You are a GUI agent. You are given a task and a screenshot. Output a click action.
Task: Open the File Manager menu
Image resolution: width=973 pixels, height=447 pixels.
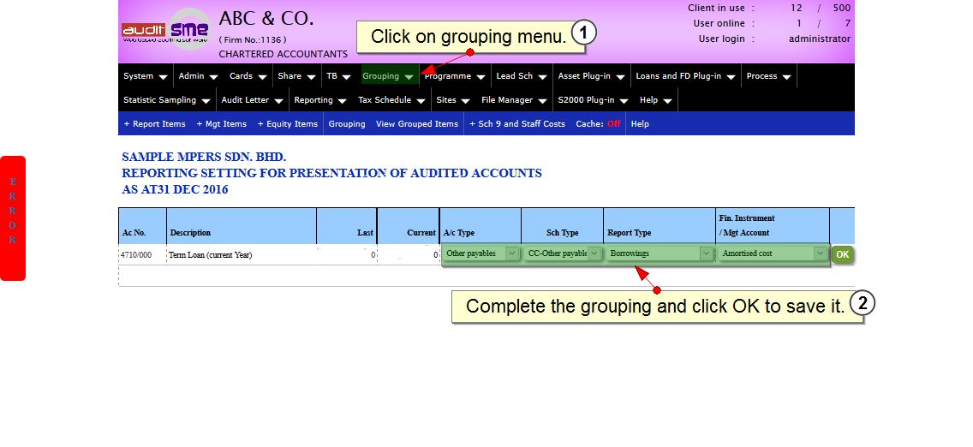click(x=513, y=100)
